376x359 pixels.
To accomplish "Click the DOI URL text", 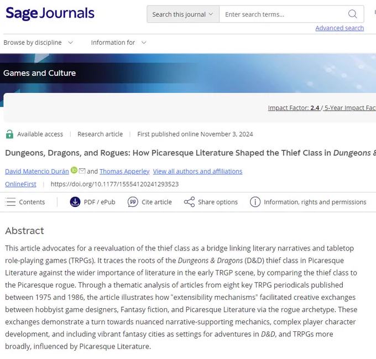I will pos(114,184).
